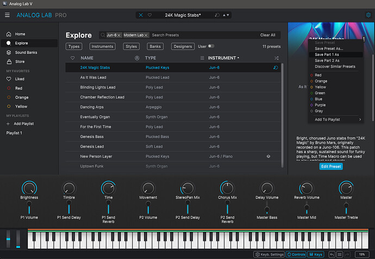The image size is (375, 259).
Task: Open the Store from sidebar
Action: point(20,61)
